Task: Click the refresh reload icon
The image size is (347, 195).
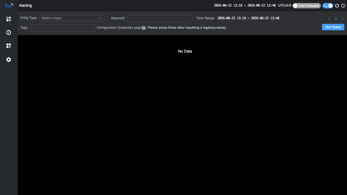Action: pyautogui.click(x=337, y=6)
